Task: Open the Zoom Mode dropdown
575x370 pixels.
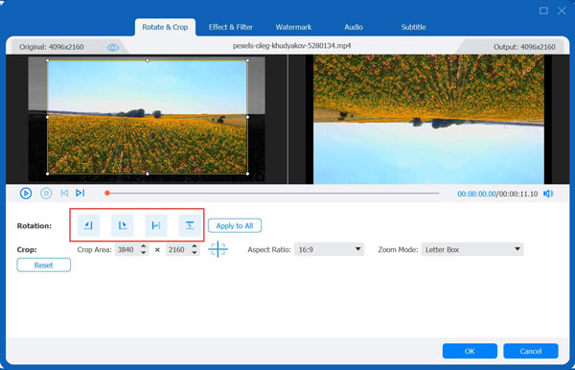Action: [471, 249]
